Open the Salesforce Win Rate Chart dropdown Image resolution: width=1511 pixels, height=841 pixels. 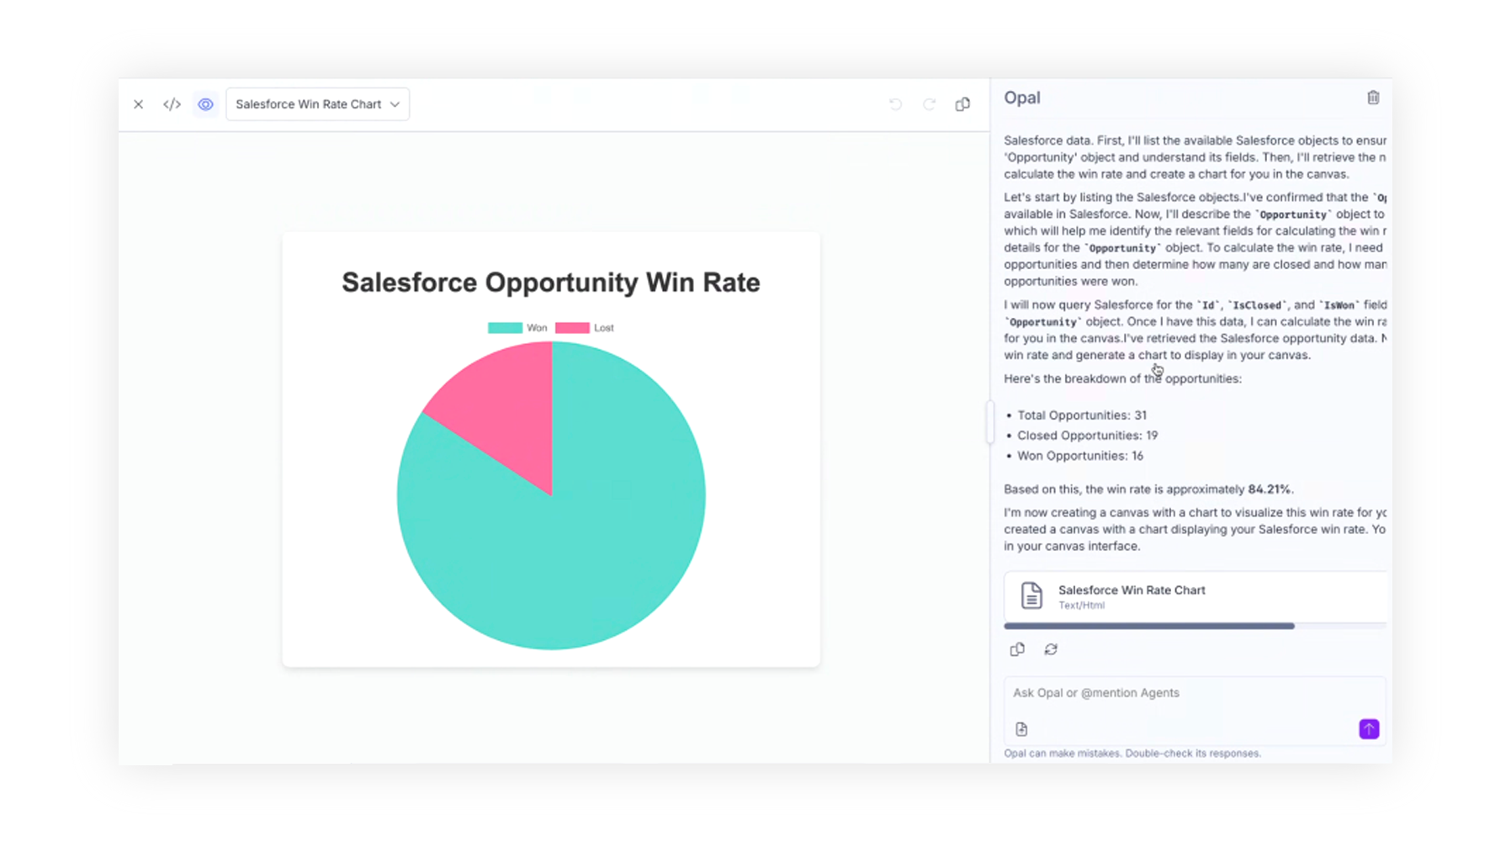coord(317,104)
